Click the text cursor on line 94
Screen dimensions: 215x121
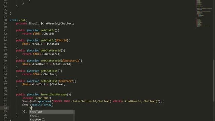(x=31, y=108)
